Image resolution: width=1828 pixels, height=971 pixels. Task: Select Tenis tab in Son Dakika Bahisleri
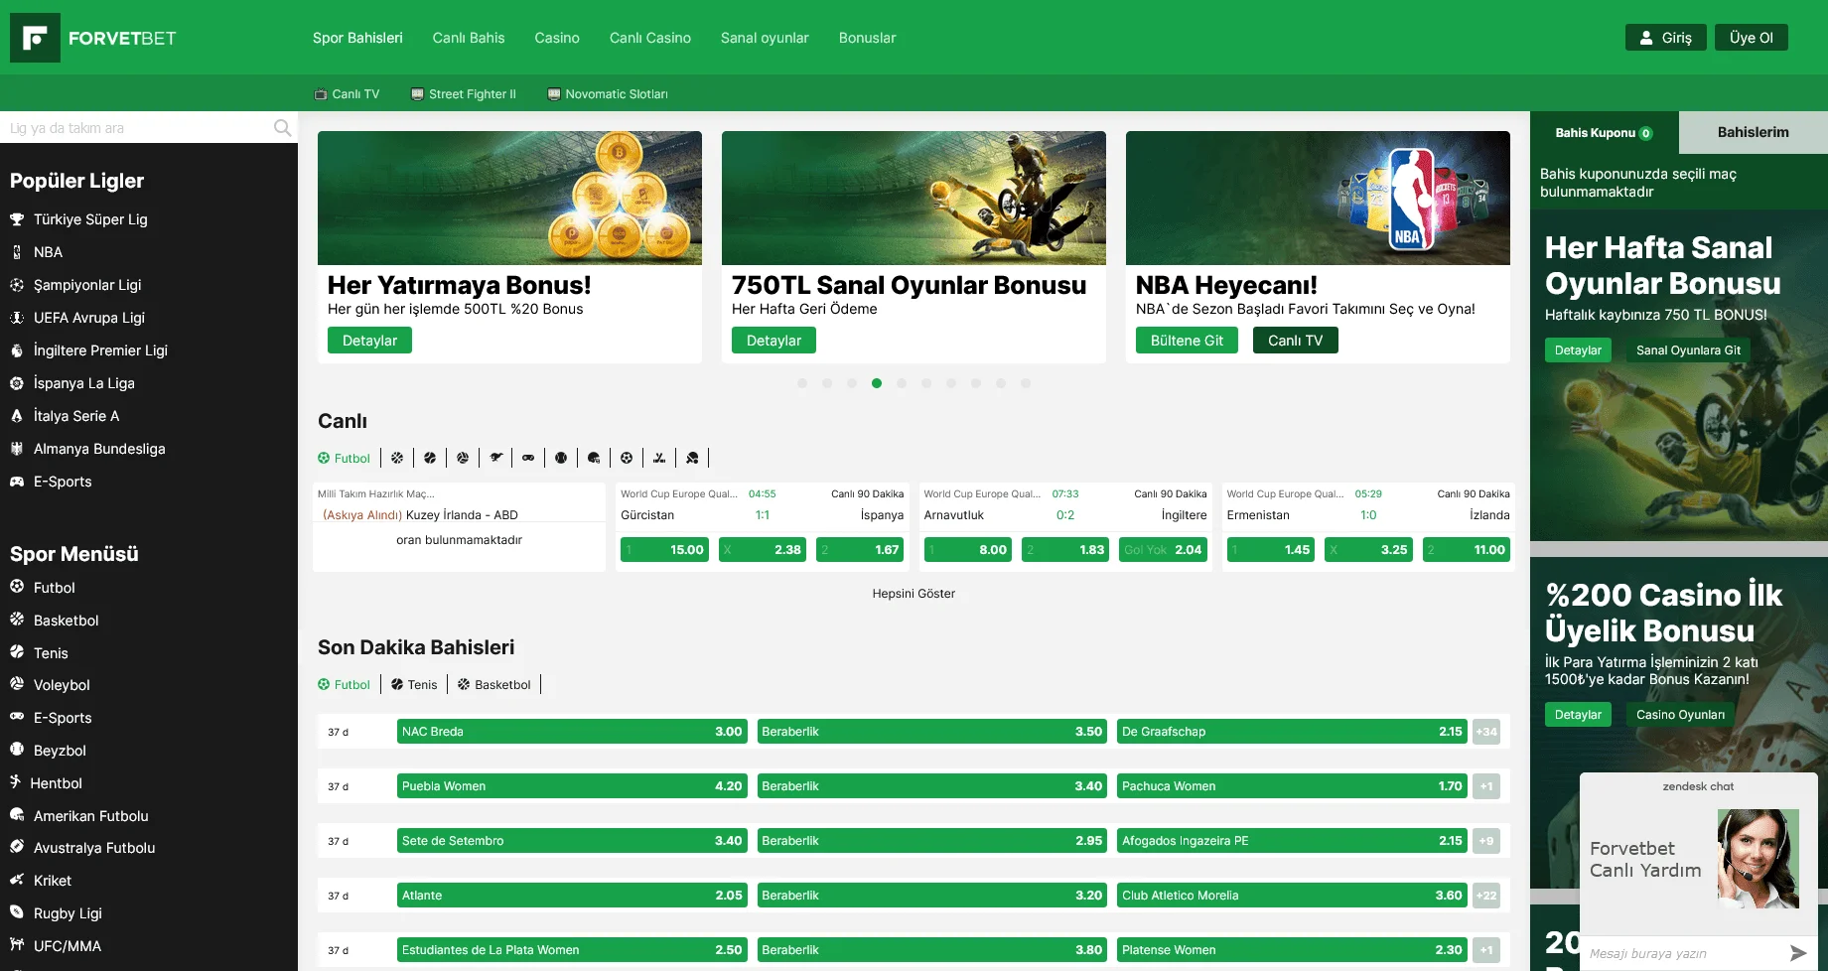(x=414, y=684)
